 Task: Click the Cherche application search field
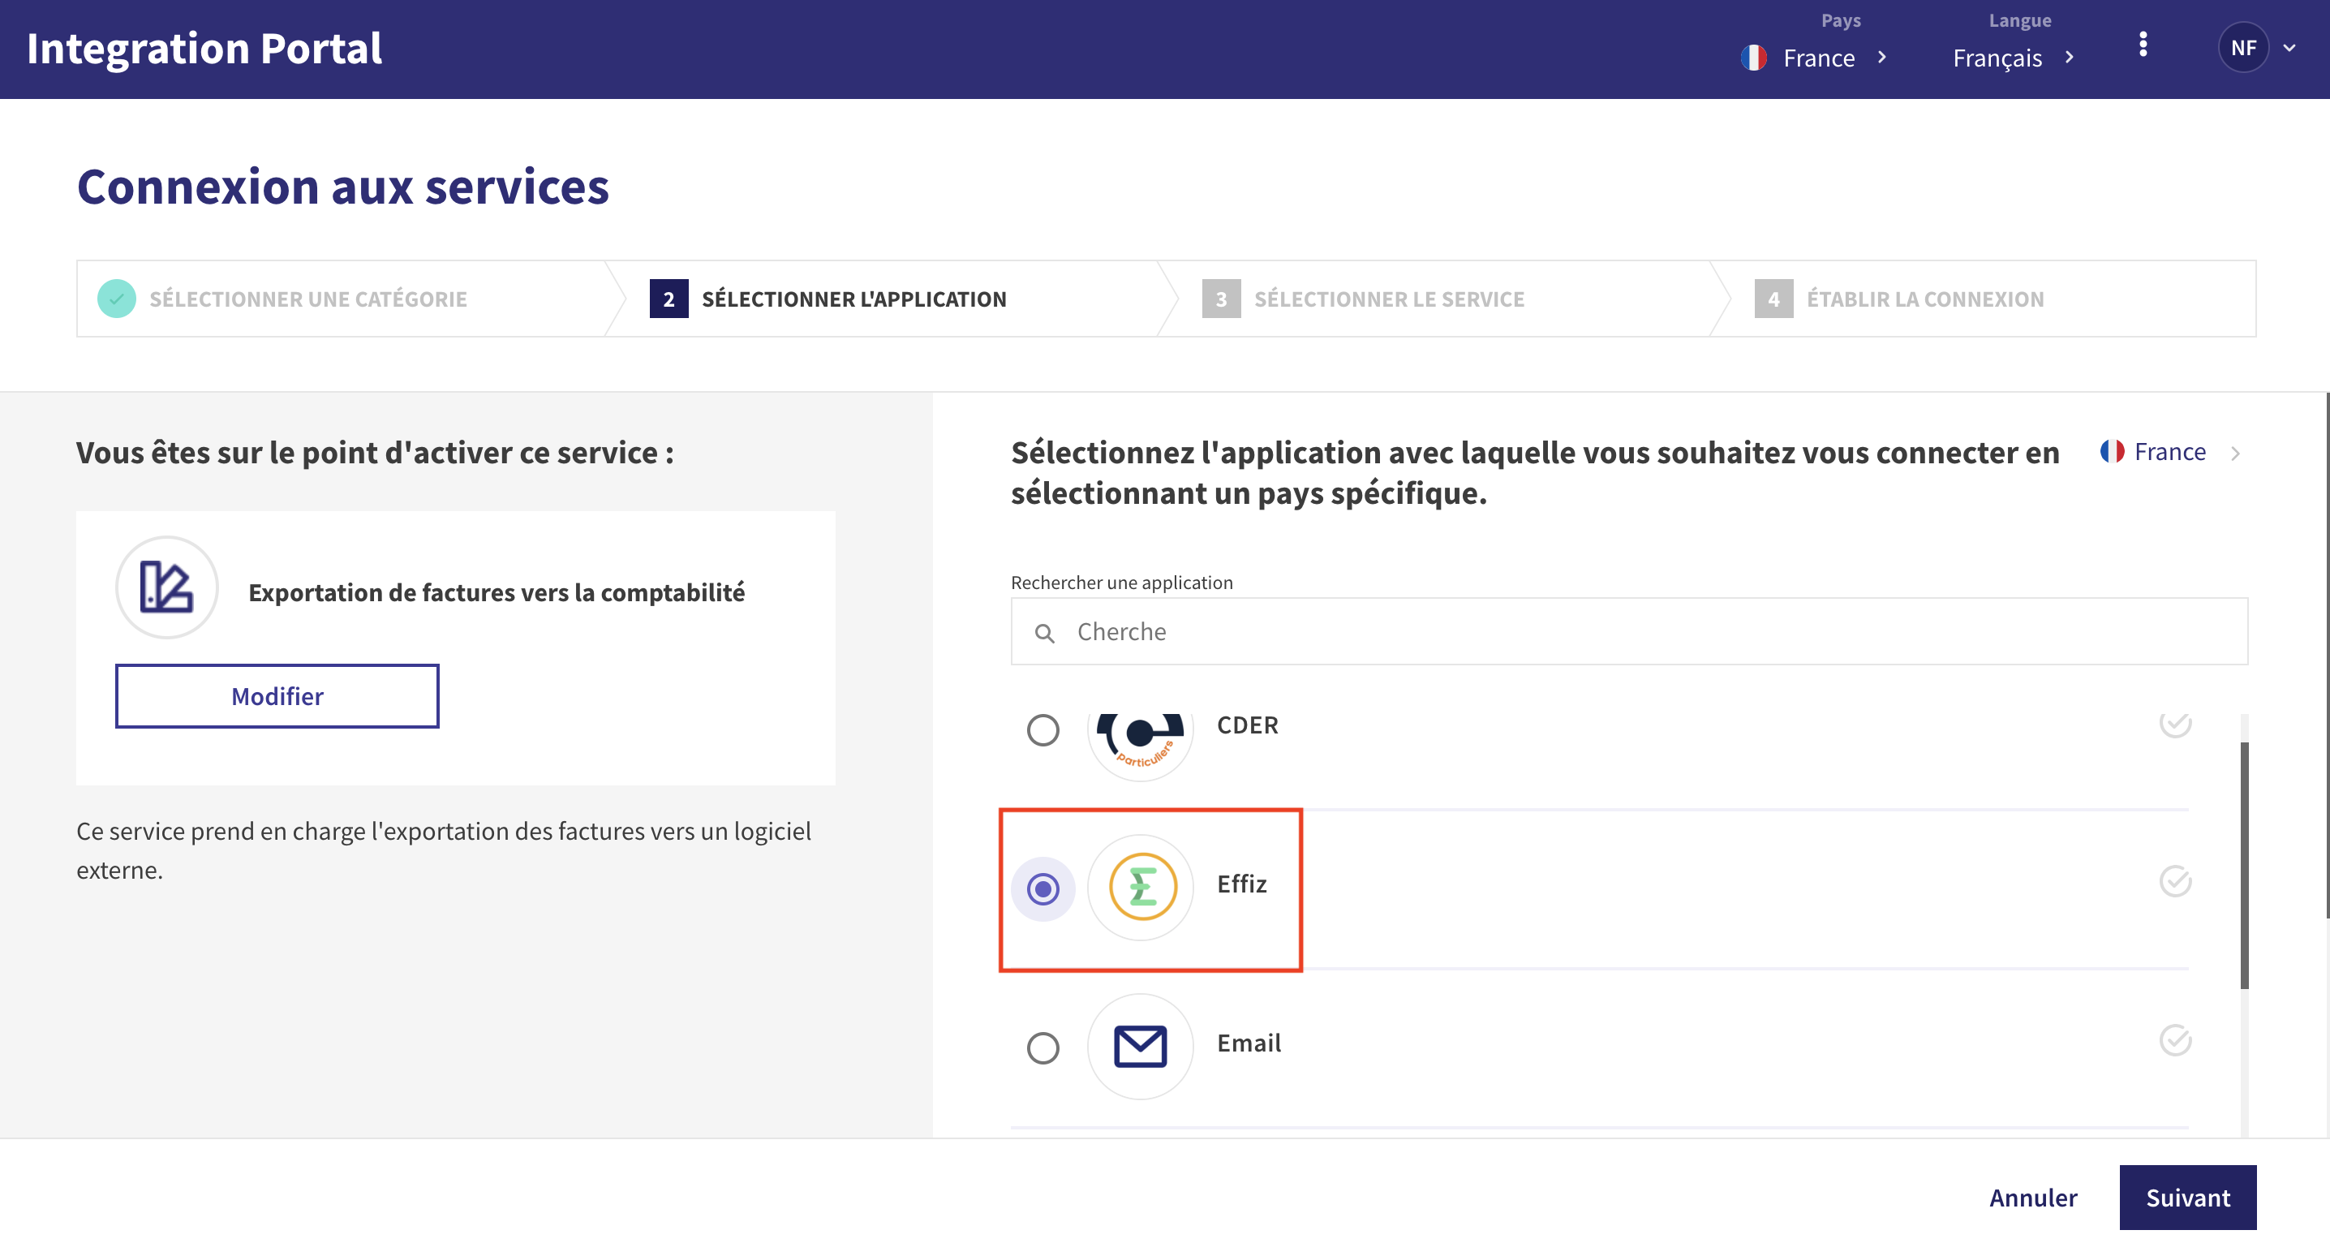(1628, 631)
